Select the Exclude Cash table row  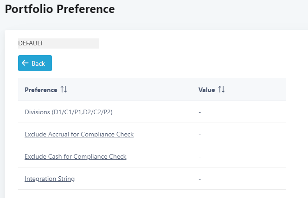(x=158, y=156)
